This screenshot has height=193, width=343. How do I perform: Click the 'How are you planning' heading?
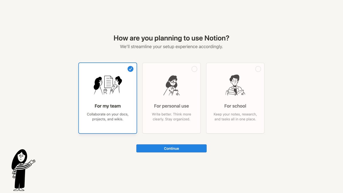[x=171, y=38]
